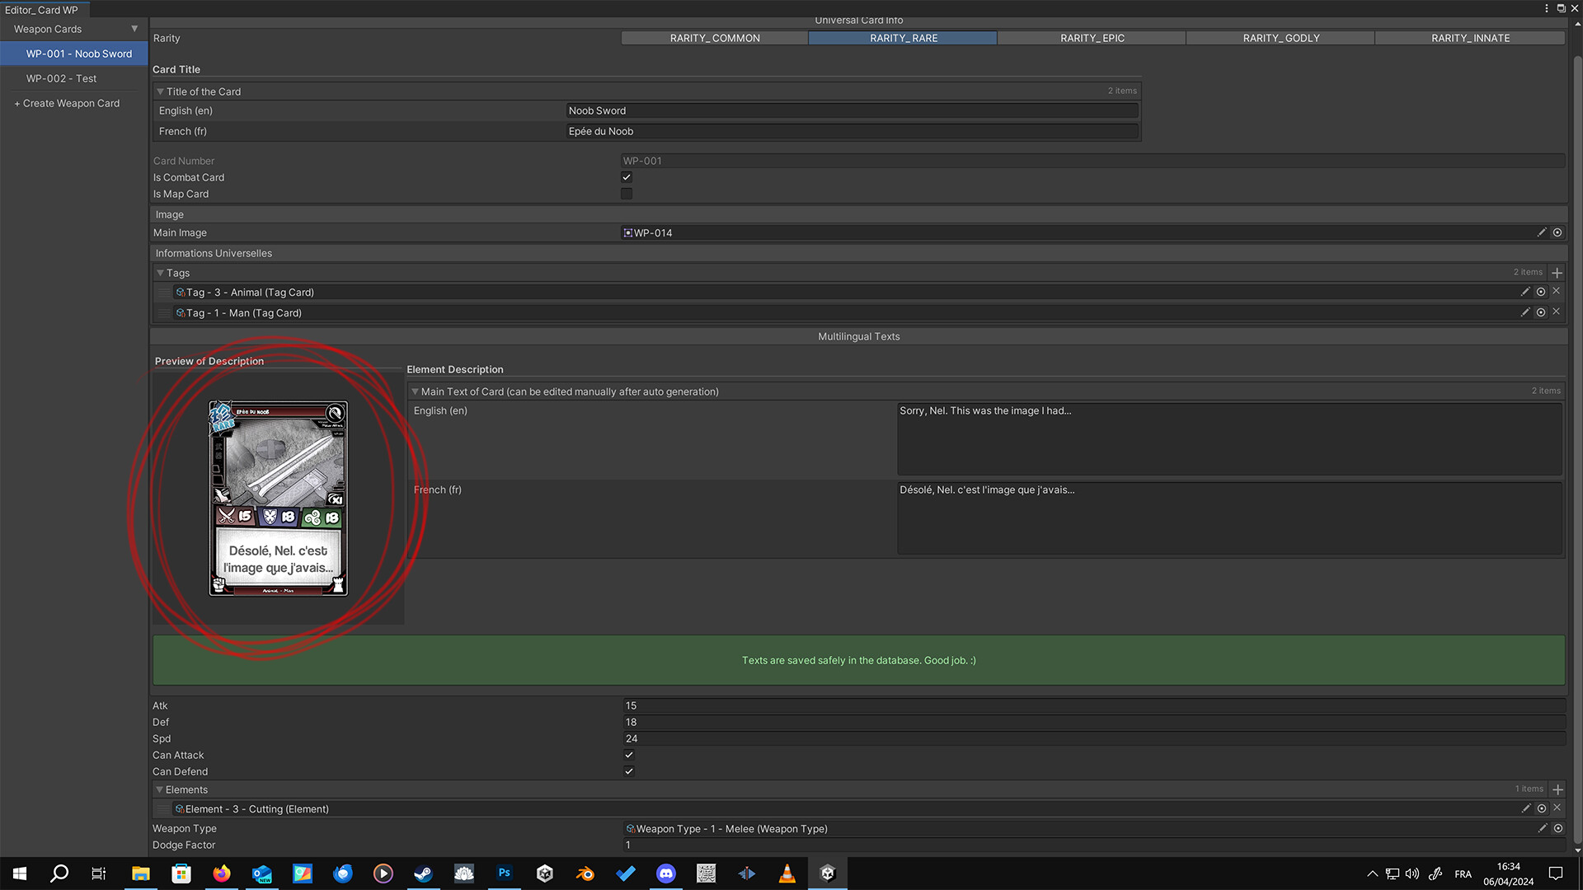Collapse the Title of the Card section
The height and width of the screenshot is (890, 1583).
pyautogui.click(x=162, y=91)
